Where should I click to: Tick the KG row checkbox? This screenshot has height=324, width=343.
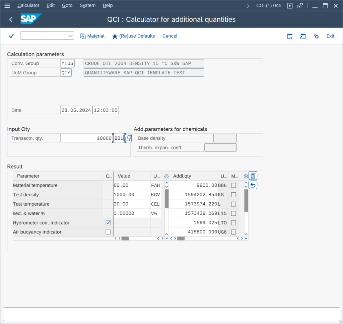(x=233, y=195)
